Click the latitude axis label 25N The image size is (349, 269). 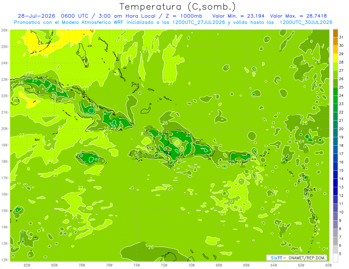[x=4, y=46]
